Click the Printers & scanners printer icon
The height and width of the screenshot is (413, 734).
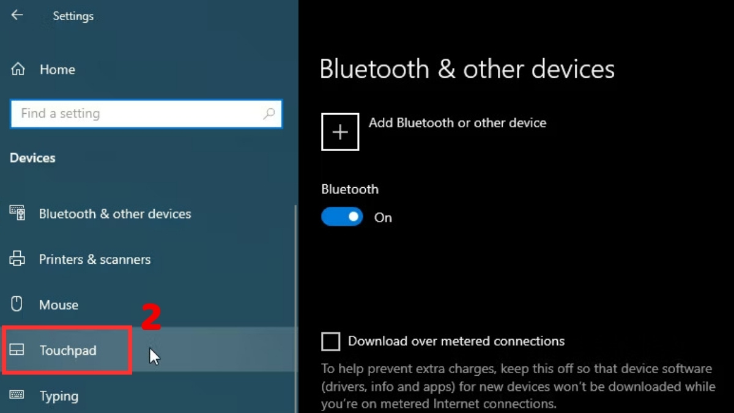click(x=17, y=259)
